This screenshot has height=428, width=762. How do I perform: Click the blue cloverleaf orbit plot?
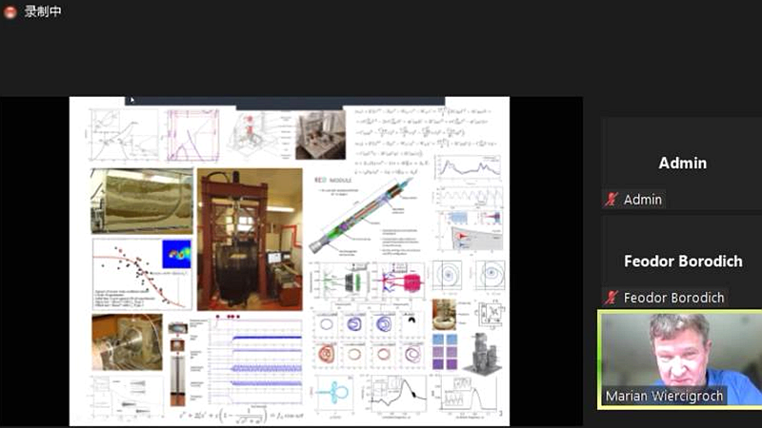pos(334,394)
